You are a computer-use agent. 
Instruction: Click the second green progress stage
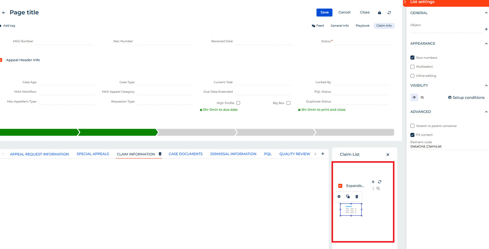pos(118,132)
